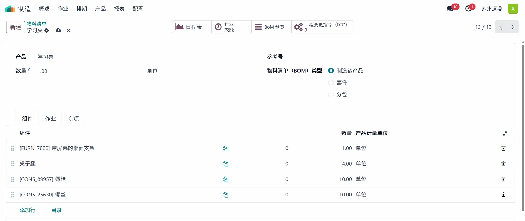Open the BoM copy icon for 螺栓 row

pos(225,179)
